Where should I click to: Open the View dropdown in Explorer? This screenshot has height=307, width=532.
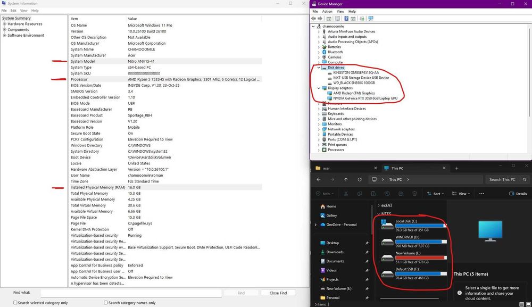[461, 194]
